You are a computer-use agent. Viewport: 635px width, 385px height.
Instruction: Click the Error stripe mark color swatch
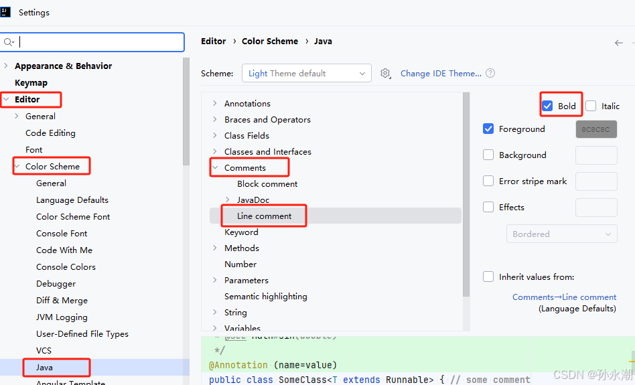pyautogui.click(x=596, y=181)
